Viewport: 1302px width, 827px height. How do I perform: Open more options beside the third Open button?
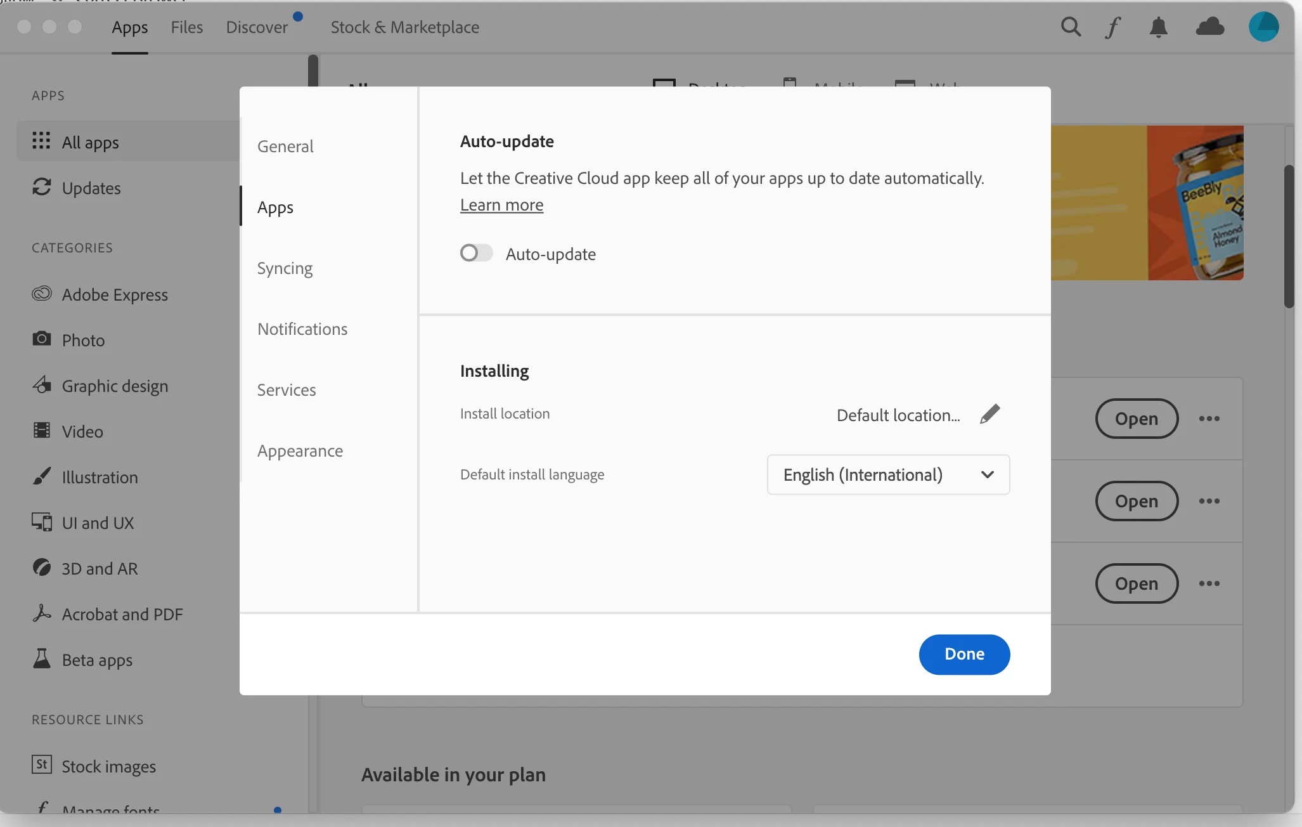(x=1209, y=583)
